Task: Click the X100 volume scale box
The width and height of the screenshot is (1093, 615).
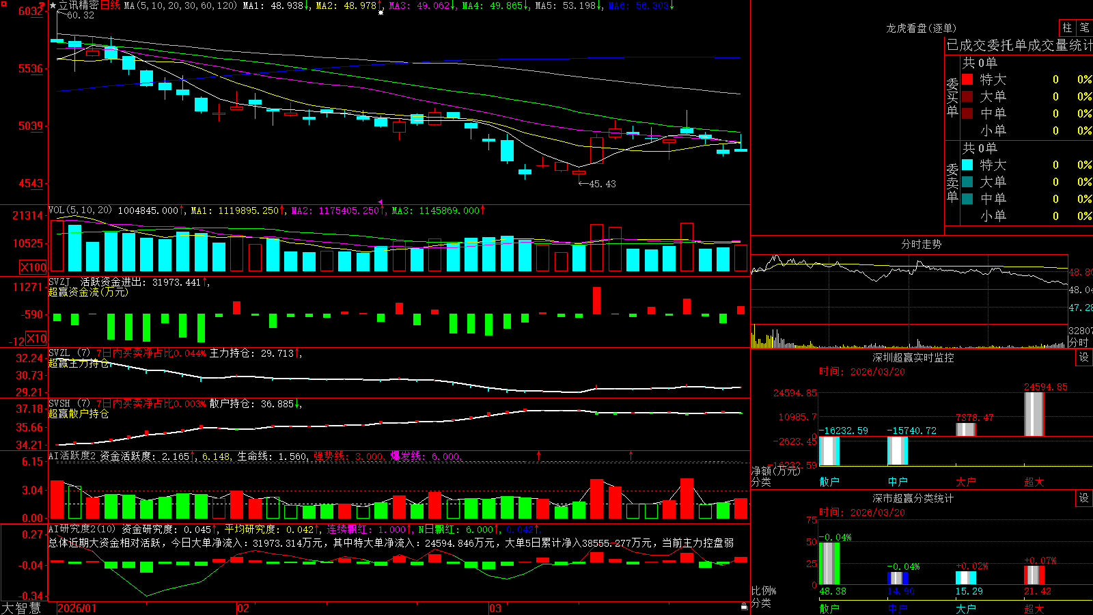Action: click(33, 267)
